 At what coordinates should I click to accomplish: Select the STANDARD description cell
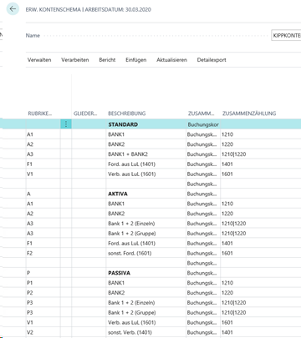tap(146, 124)
